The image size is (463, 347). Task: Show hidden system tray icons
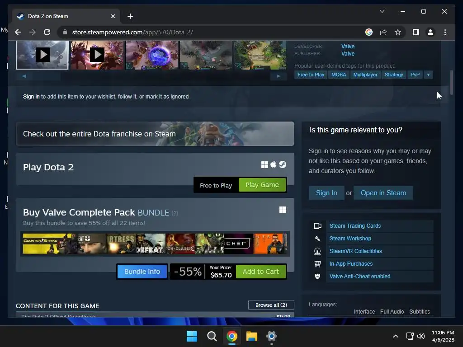[396, 336]
